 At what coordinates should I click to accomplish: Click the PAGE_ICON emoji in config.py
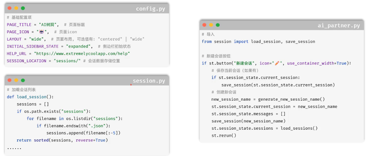pos(41,32)
